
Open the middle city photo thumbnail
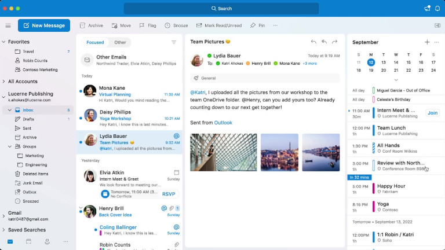pyautogui.click(x=279, y=153)
